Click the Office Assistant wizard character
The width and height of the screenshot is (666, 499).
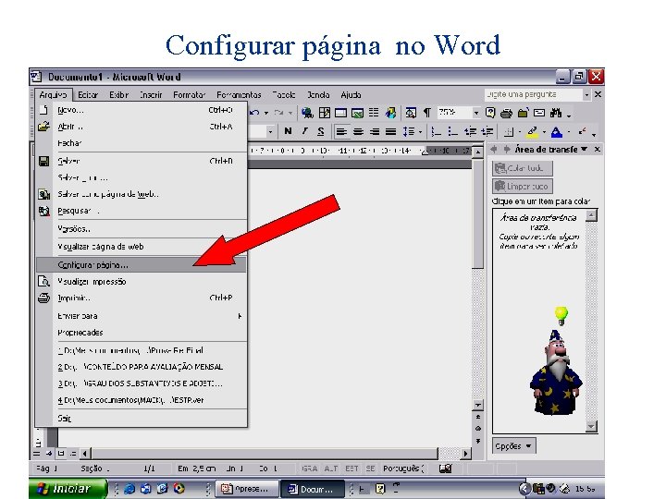[556, 372]
